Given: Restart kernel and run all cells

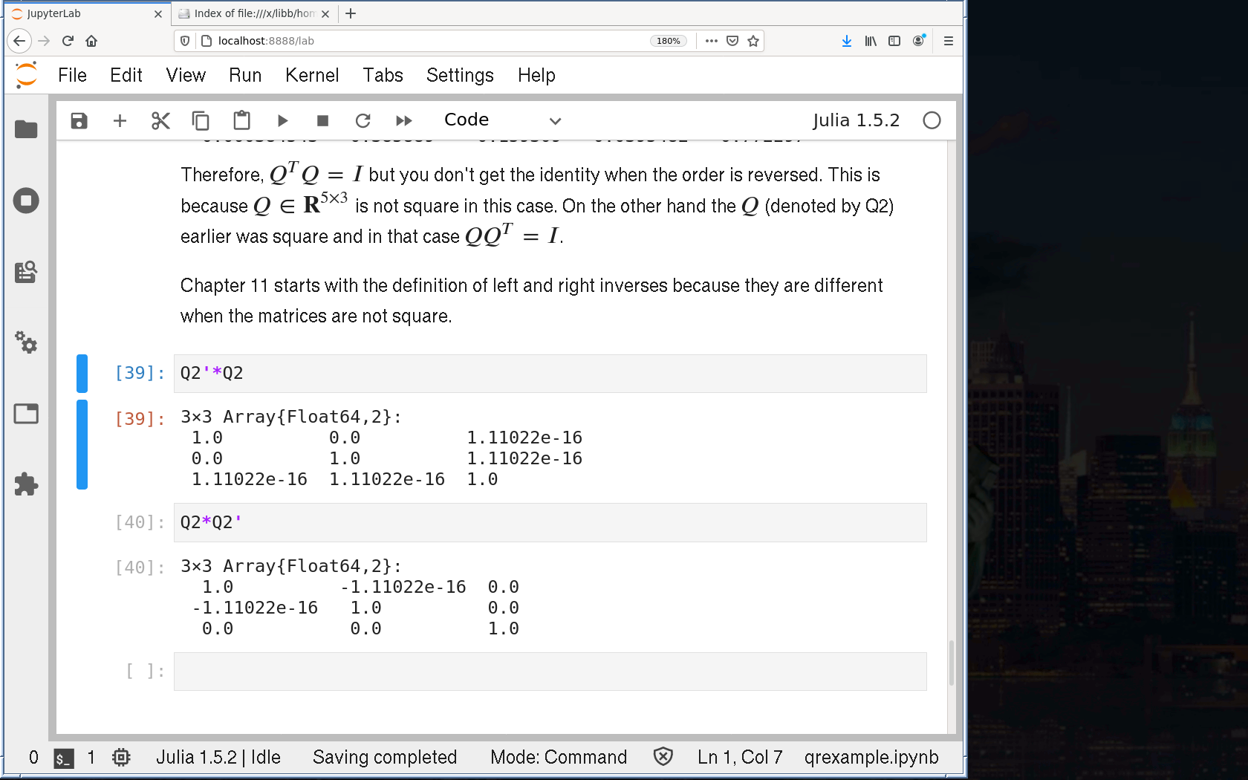Looking at the screenshot, I should point(403,120).
